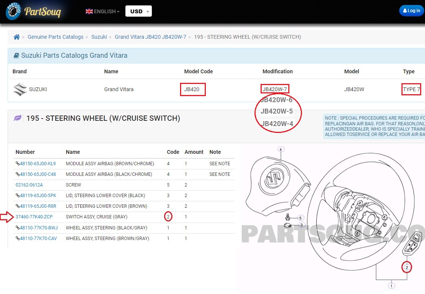Open part number 02162-0612A
Viewport: 425px width, 294px height.
[x=29, y=185]
